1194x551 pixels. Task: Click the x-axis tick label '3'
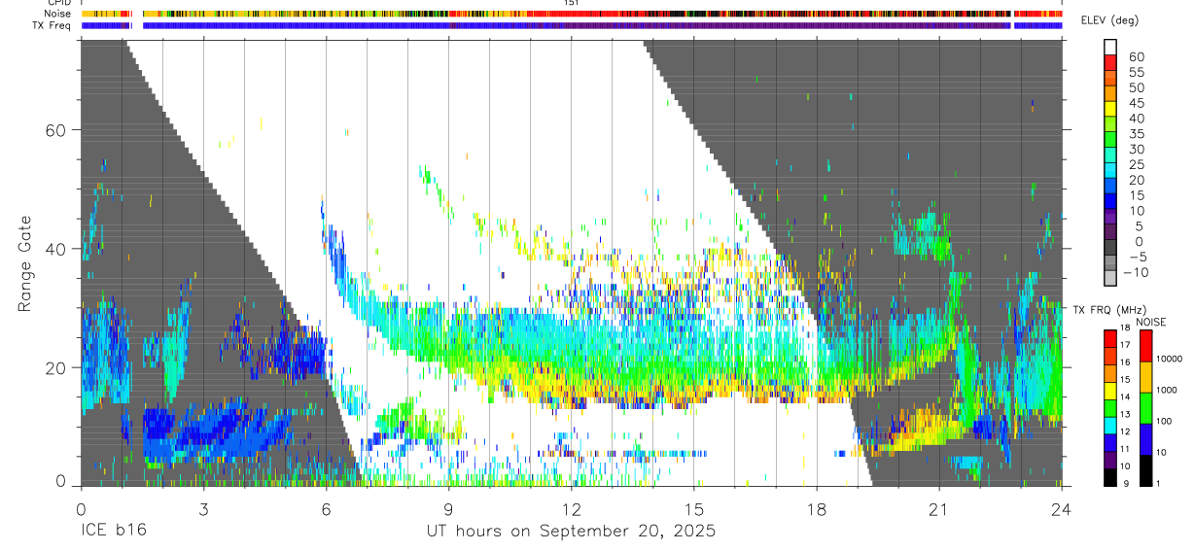(x=204, y=509)
